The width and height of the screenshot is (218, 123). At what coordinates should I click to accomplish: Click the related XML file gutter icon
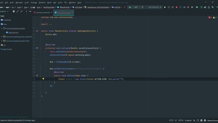pos(37,31)
